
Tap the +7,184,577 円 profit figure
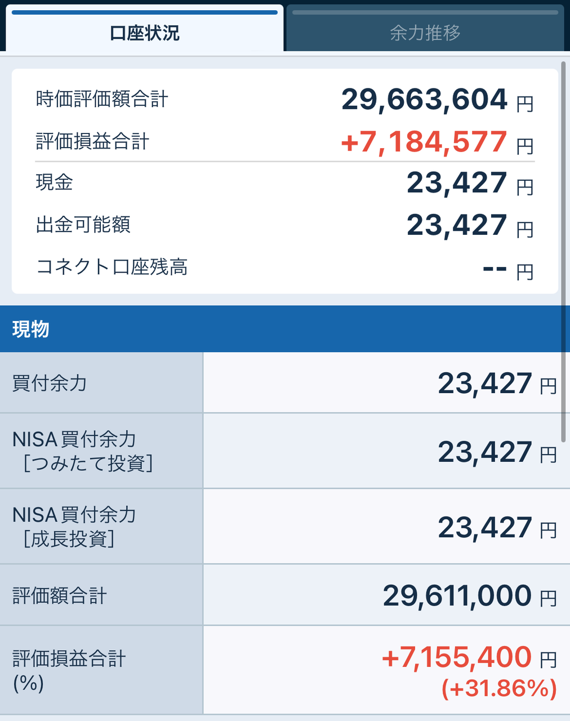437,142
